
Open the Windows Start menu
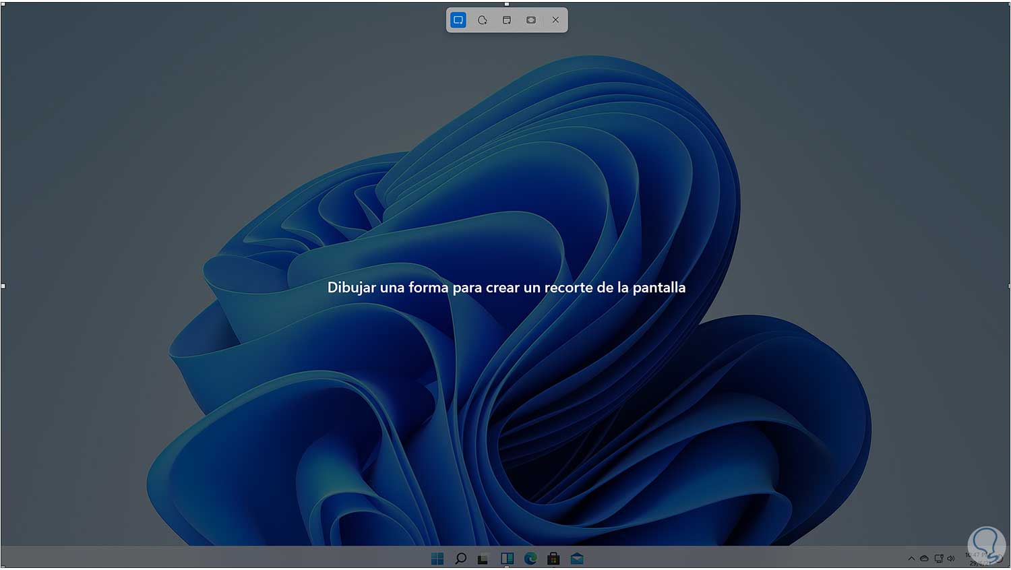tap(437, 559)
